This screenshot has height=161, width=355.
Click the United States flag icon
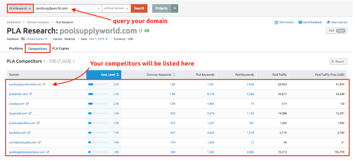(x=23, y=39)
